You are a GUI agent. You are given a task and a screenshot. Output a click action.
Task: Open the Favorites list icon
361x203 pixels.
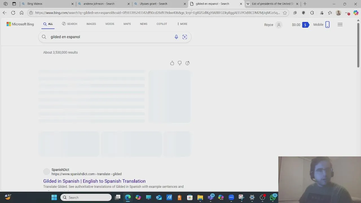[330, 13]
